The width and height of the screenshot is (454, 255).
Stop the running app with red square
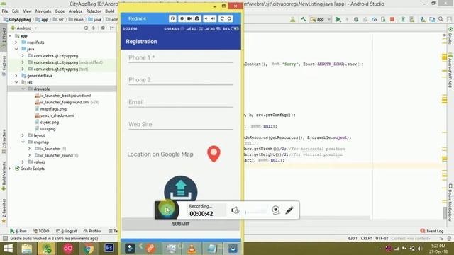pos(392,19)
